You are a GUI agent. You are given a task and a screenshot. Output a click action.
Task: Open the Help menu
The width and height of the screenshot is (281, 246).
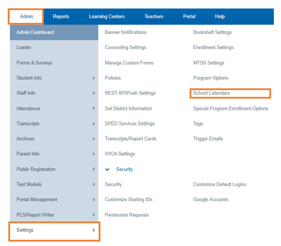220,16
